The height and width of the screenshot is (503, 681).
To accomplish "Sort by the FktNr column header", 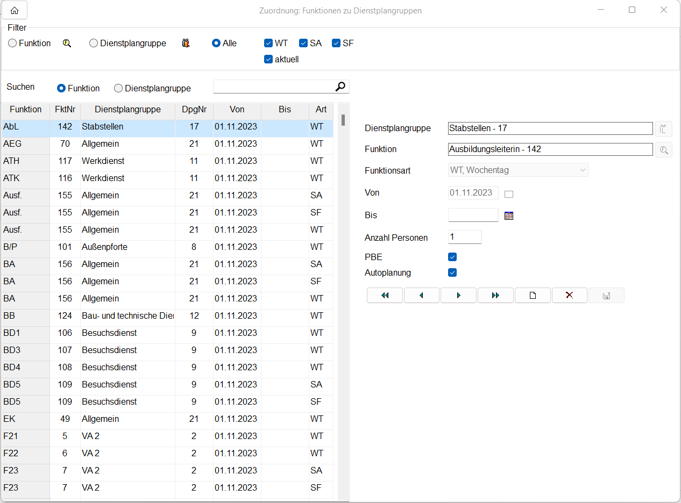I will (65, 110).
